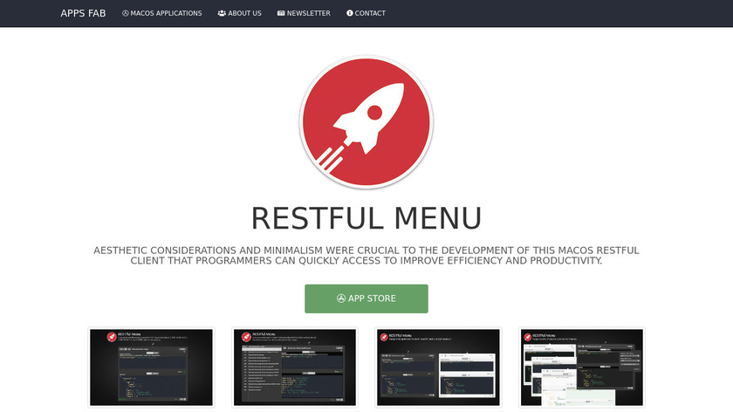This screenshot has width=733, height=412.
Task: Open second screenshot thumbnail with request list
Action: pos(295,367)
